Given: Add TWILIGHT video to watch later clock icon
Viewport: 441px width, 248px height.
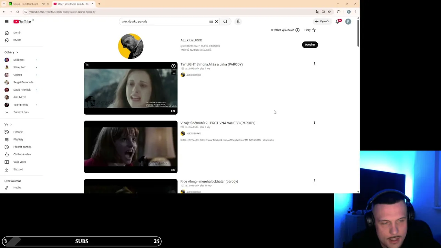Looking at the screenshot, I should point(173,66).
